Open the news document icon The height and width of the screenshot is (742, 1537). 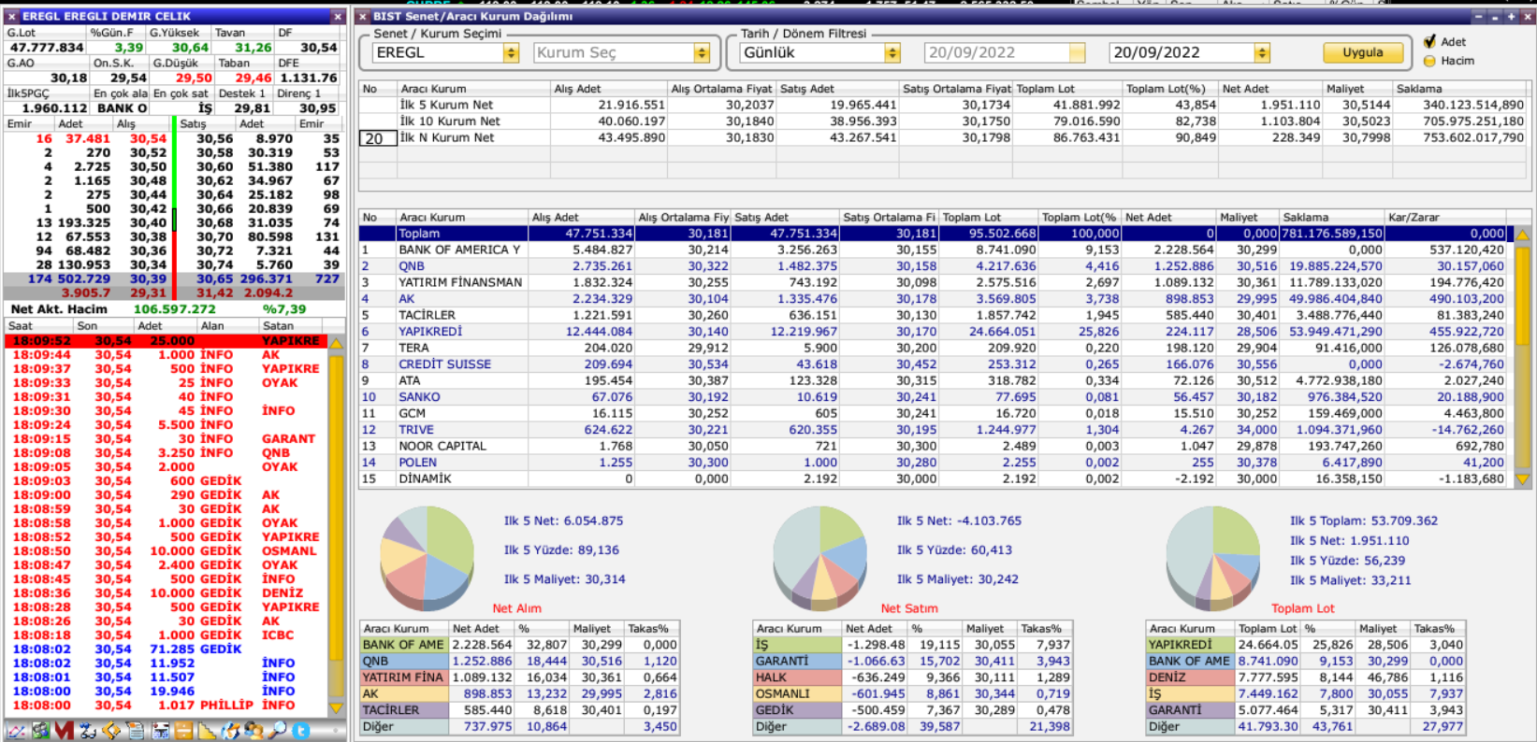136,730
